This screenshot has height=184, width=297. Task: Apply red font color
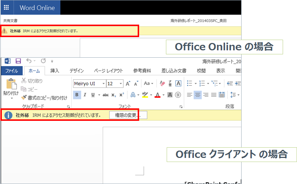(x=157, y=95)
